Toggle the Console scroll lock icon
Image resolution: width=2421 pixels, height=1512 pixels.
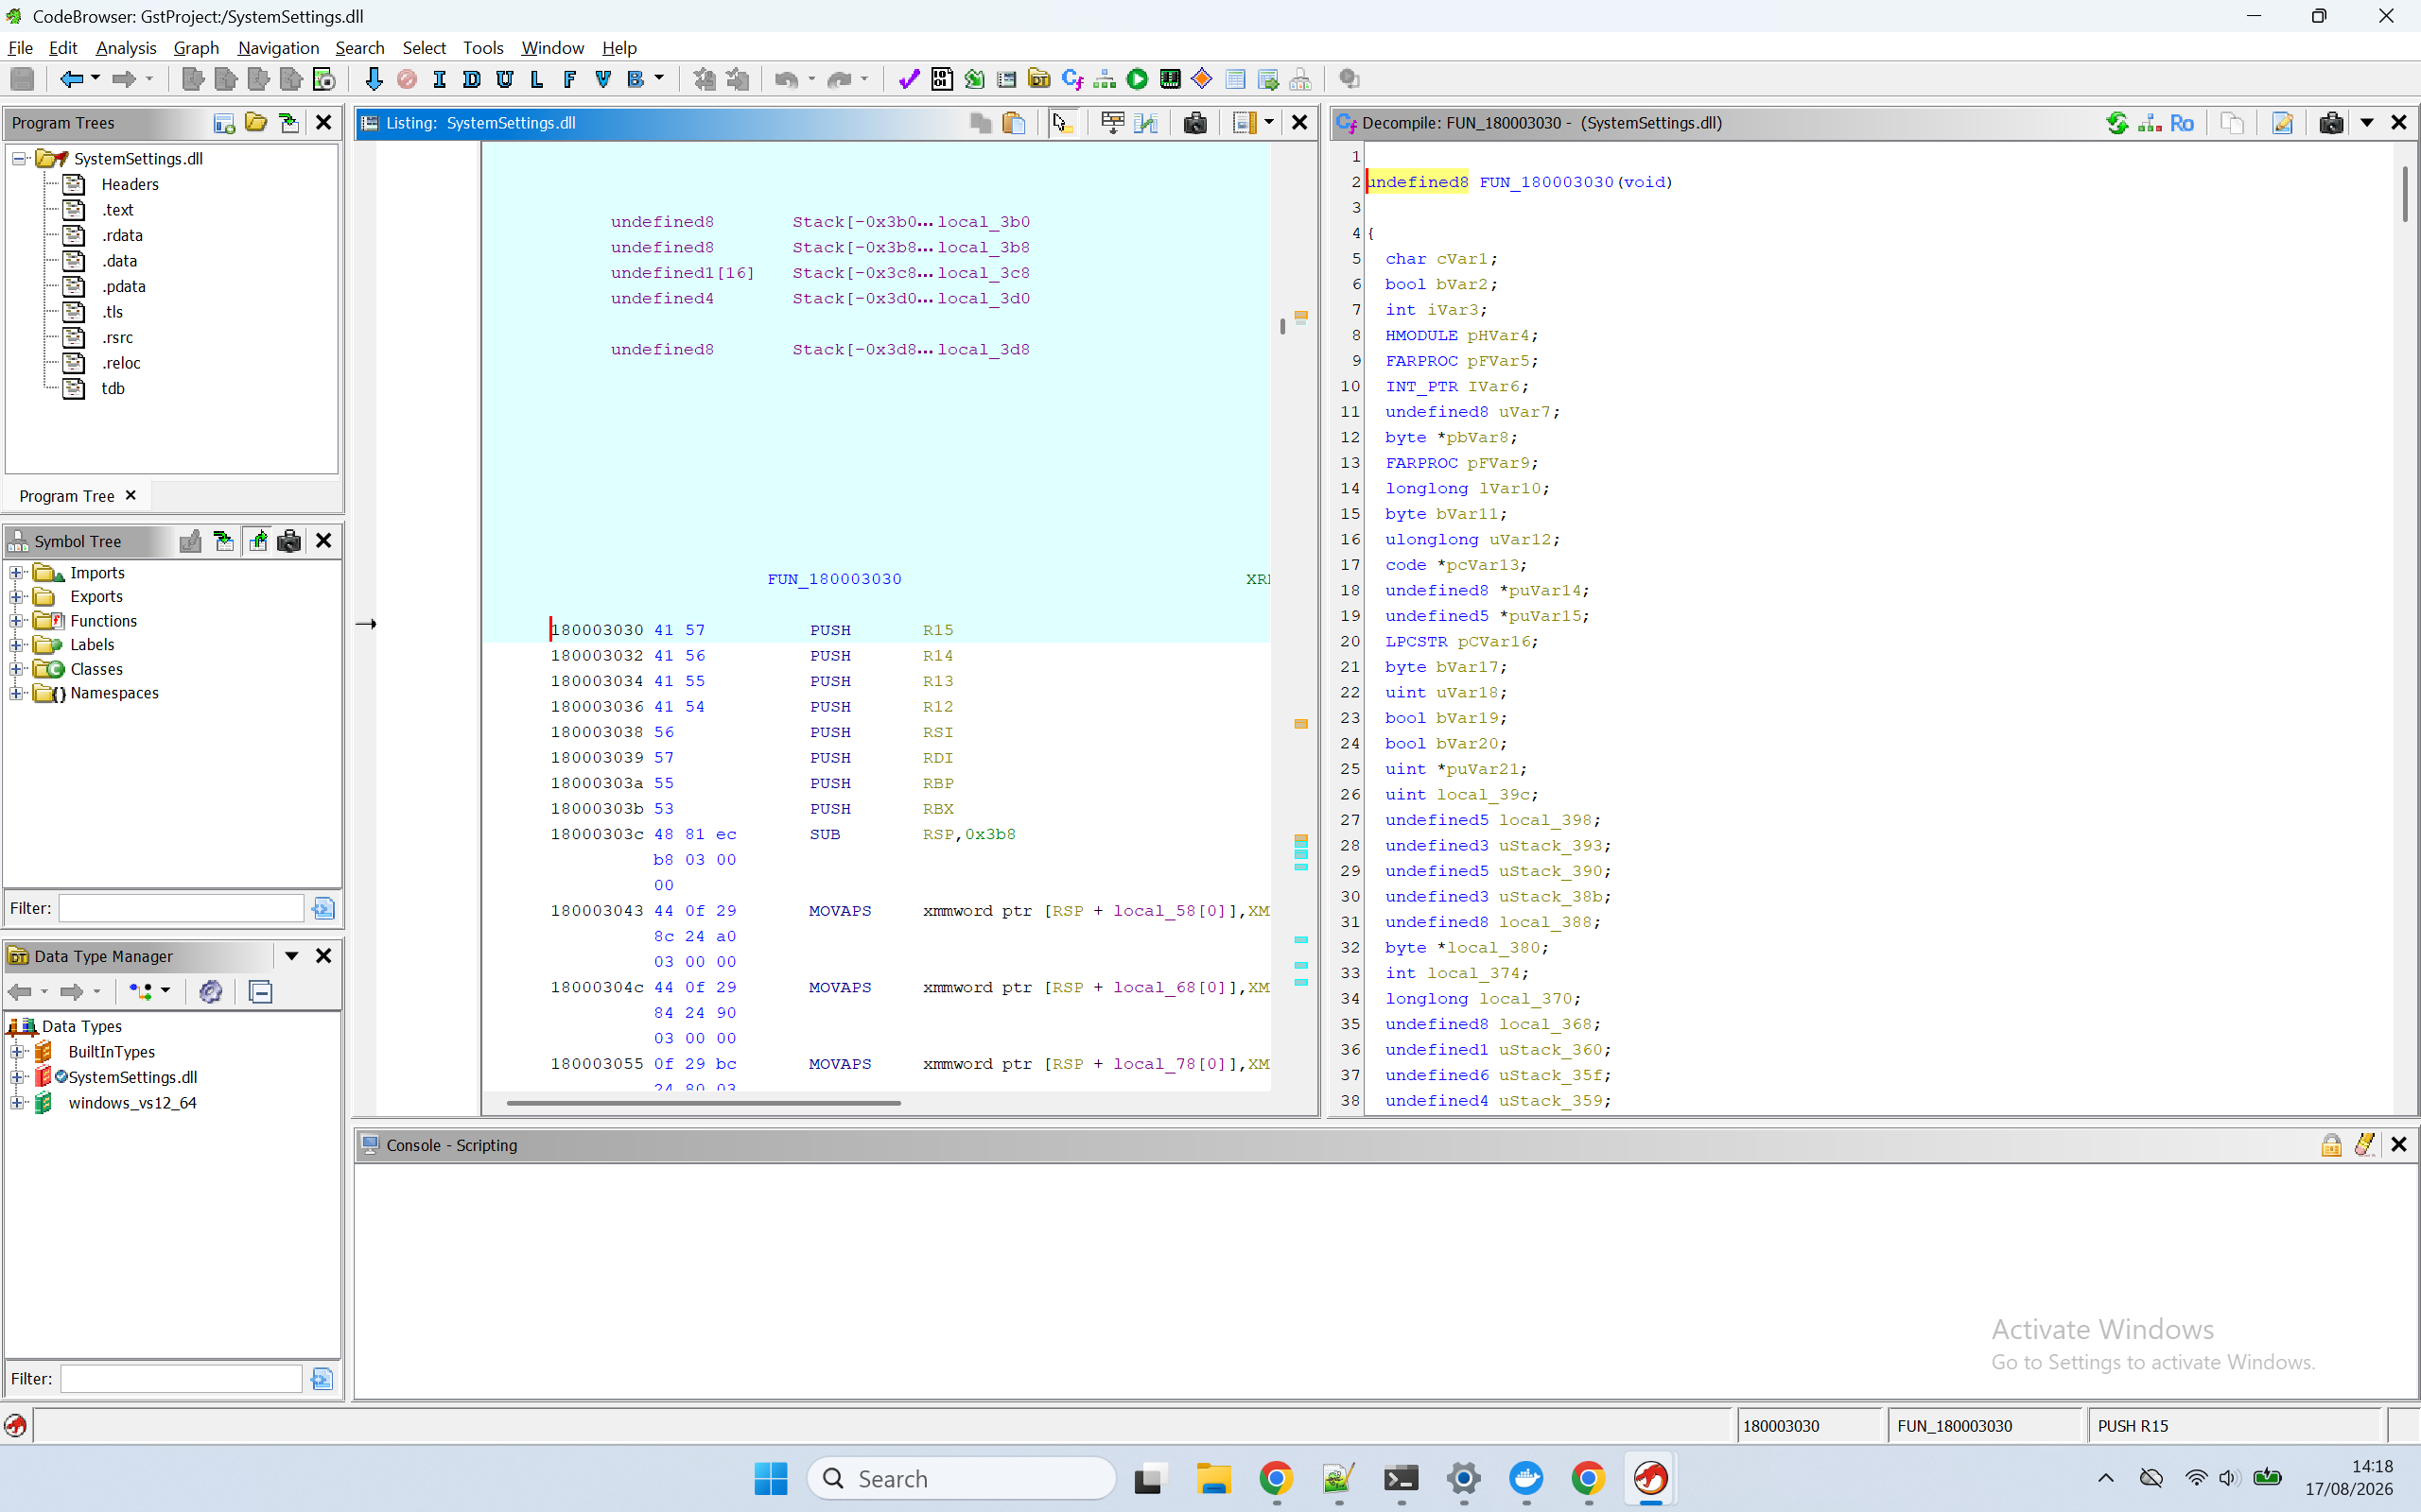click(2331, 1145)
